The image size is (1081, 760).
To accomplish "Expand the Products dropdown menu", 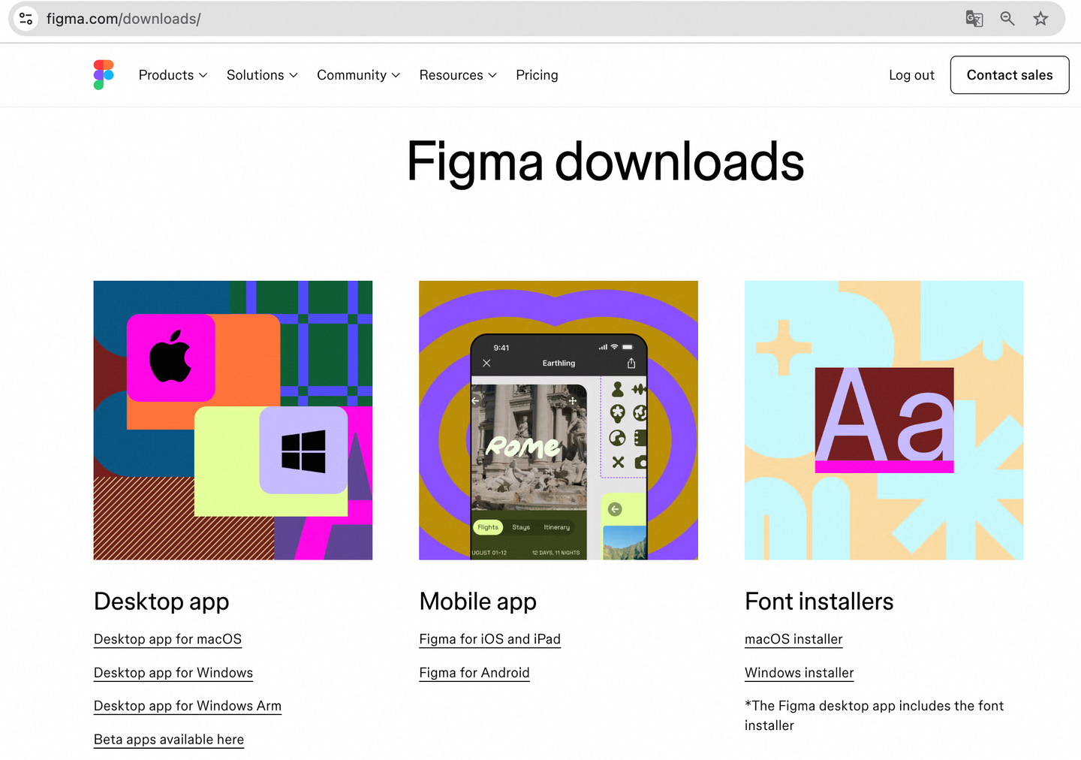I will (x=173, y=75).
